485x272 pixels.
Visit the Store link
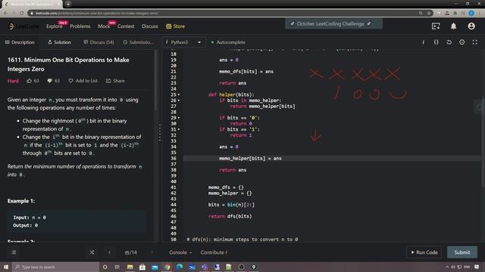click(175, 26)
